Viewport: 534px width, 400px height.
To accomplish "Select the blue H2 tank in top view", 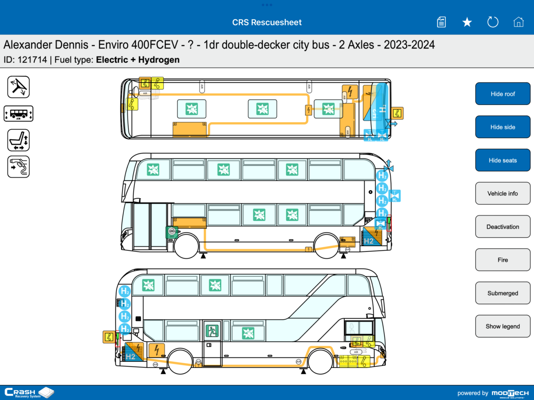I will pos(381,109).
